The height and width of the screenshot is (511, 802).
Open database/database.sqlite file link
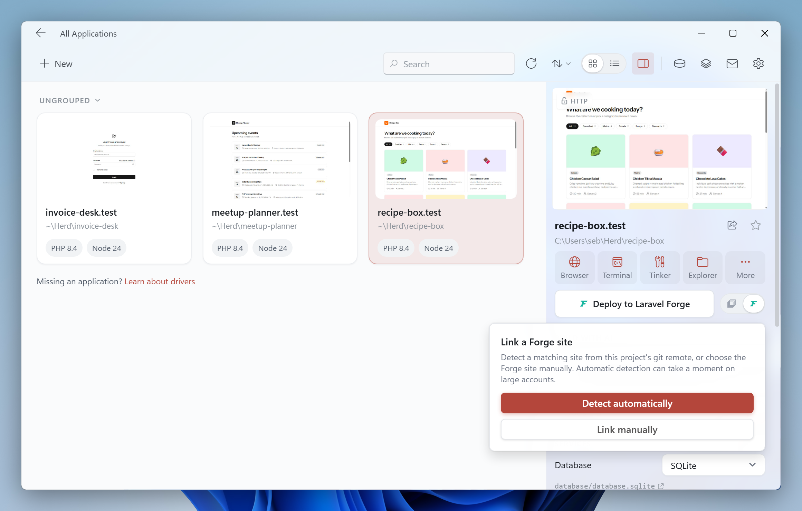click(609, 486)
